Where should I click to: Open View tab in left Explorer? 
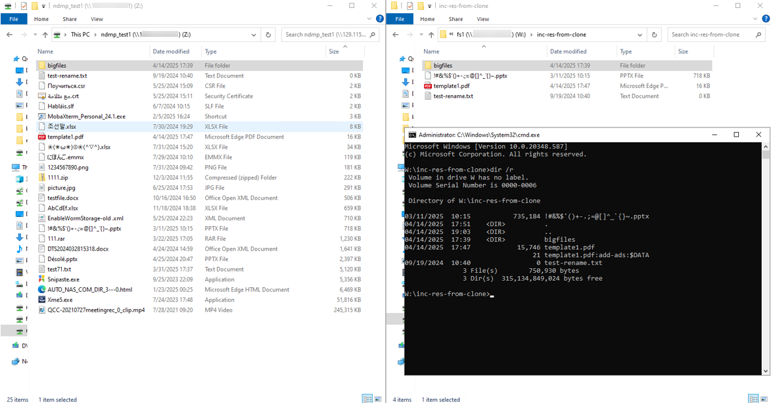(x=97, y=19)
